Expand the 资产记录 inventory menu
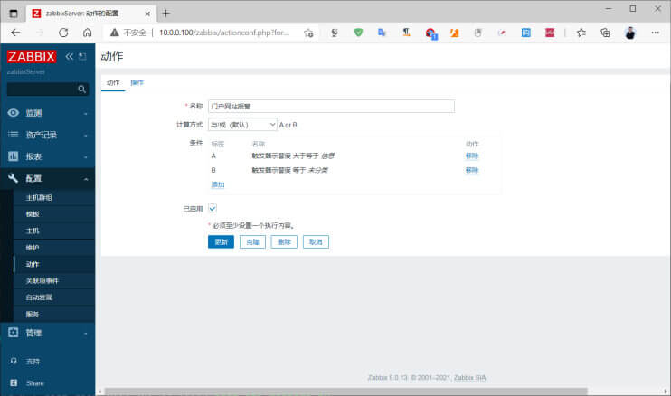This screenshot has width=671, height=396. (x=48, y=135)
